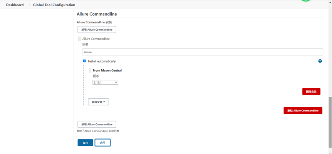This screenshot has height=154, width=332.
Task: Apply changes with the 应用 button
Action: [102, 143]
